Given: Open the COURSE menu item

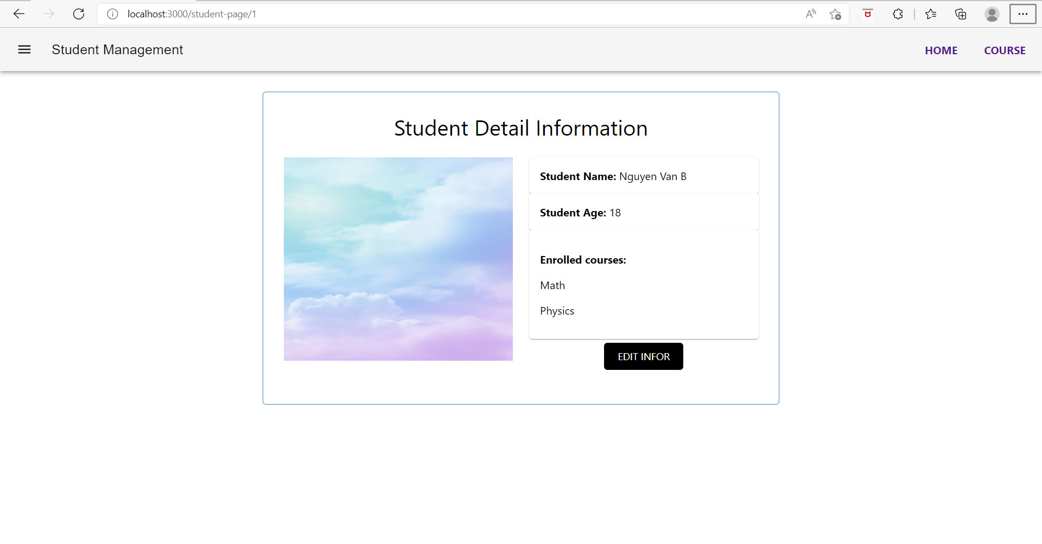Looking at the screenshot, I should [x=1005, y=50].
